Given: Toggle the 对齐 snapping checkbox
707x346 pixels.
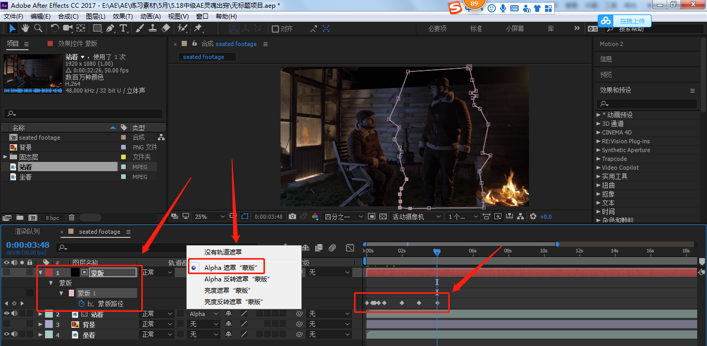Looking at the screenshot, I should click(x=275, y=29).
